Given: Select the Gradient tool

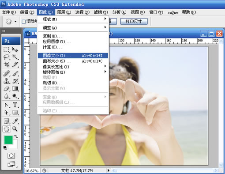Looking at the screenshot, I should (x=15, y=88).
